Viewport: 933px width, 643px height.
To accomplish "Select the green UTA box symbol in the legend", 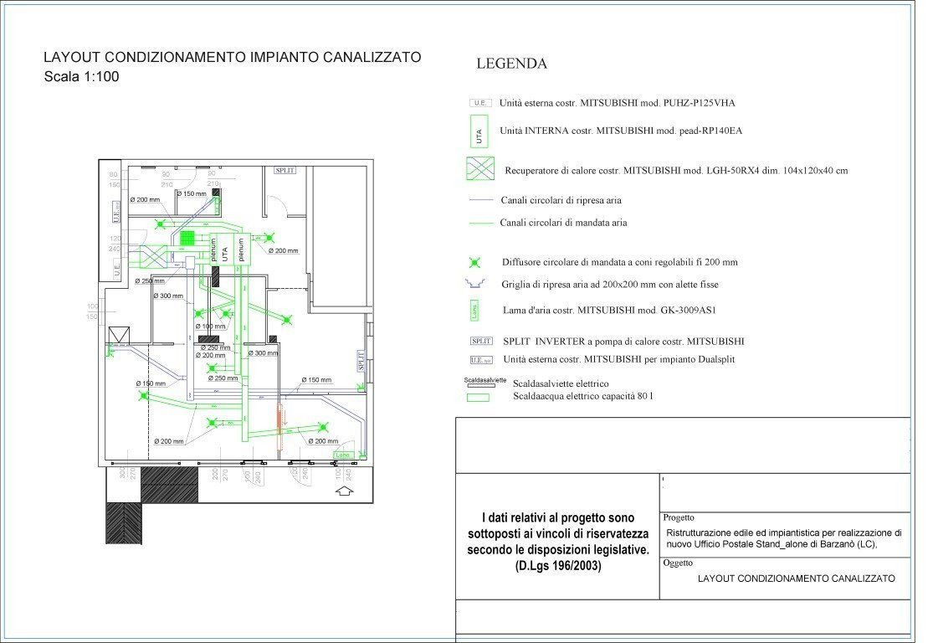I will [x=479, y=131].
